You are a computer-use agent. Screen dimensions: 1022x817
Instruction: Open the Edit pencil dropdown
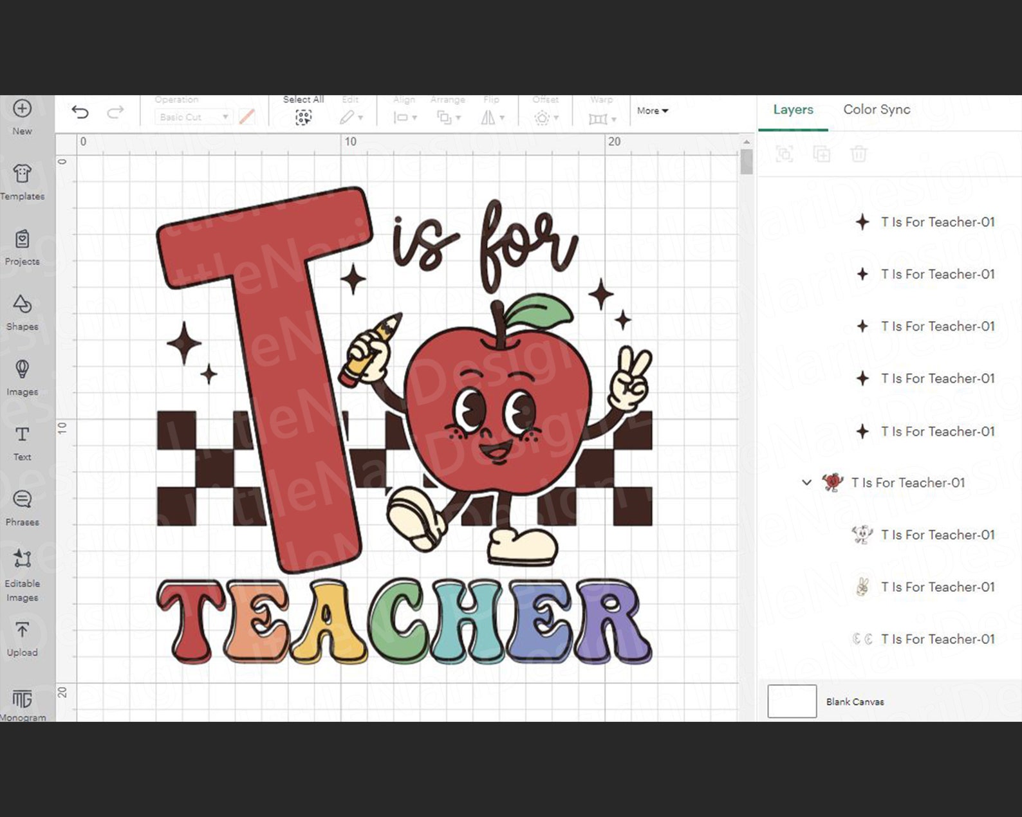click(x=351, y=117)
